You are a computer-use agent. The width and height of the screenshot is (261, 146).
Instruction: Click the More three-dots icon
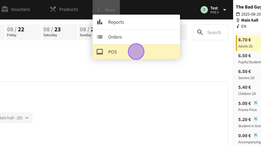click(99, 10)
